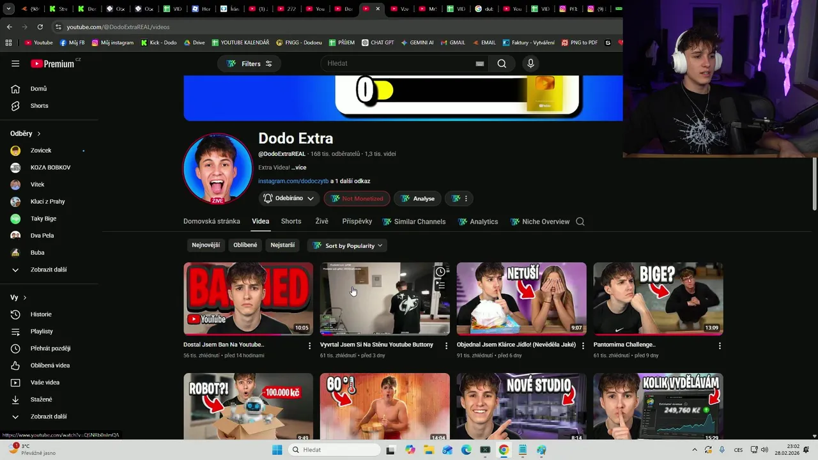This screenshot has width=818, height=460.
Task: Open the on-screen keyboard in search box
Action: tap(479, 64)
